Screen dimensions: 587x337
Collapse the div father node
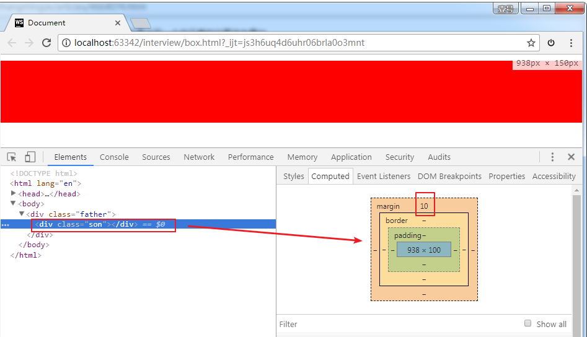point(22,214)
